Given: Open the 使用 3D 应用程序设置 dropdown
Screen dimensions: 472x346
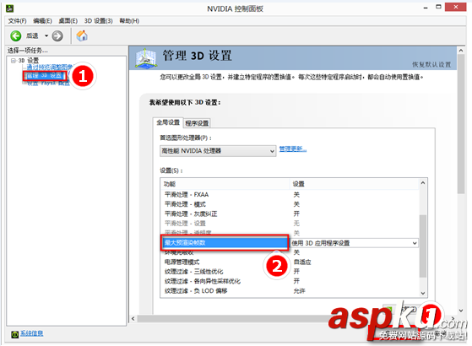Looking at the screenshot, I should click(x=354, y=243).
